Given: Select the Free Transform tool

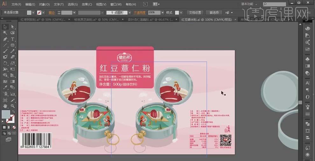Looking at the screenshot, I should coord(12,69).
